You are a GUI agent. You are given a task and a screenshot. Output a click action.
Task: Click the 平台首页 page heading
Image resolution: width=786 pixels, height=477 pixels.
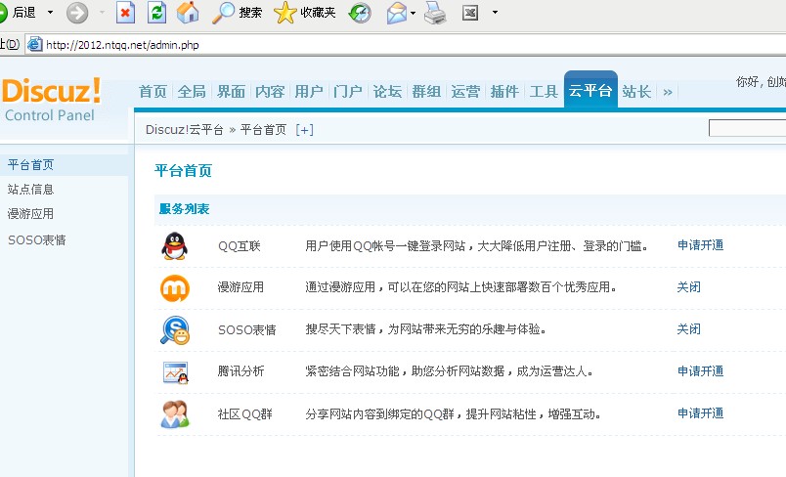click(x=183, y=171)
